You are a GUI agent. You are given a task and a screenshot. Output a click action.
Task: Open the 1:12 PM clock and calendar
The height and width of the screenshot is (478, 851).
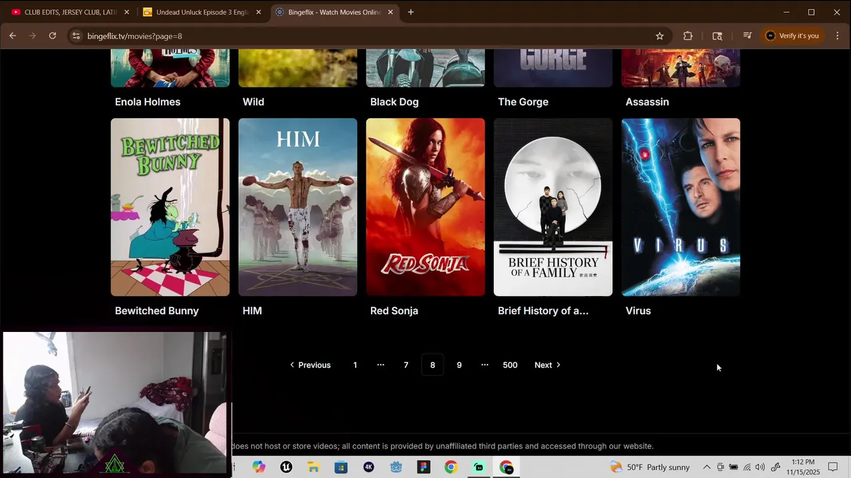803,467
